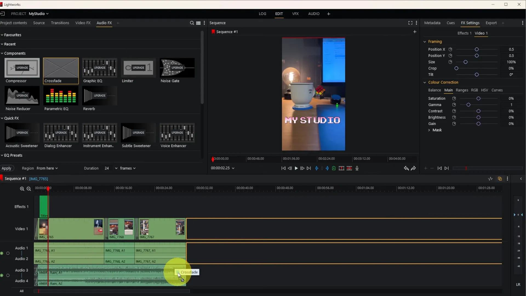The image size is (526, 296).
Task: Open the frames unit dropdown
Action: [x=128, y=168]
